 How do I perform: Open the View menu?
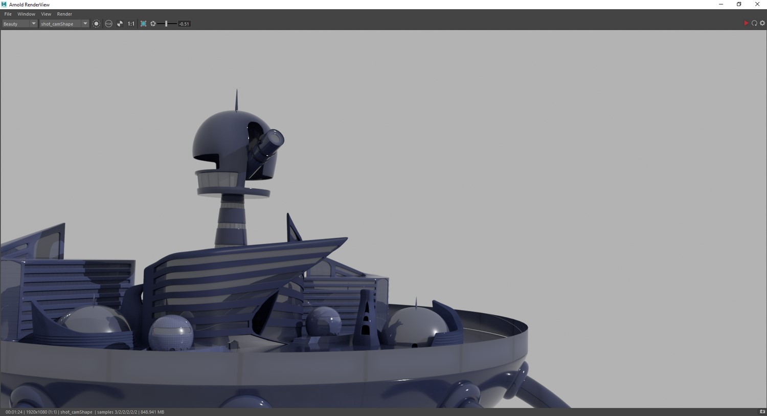click(x=46, y=14)
